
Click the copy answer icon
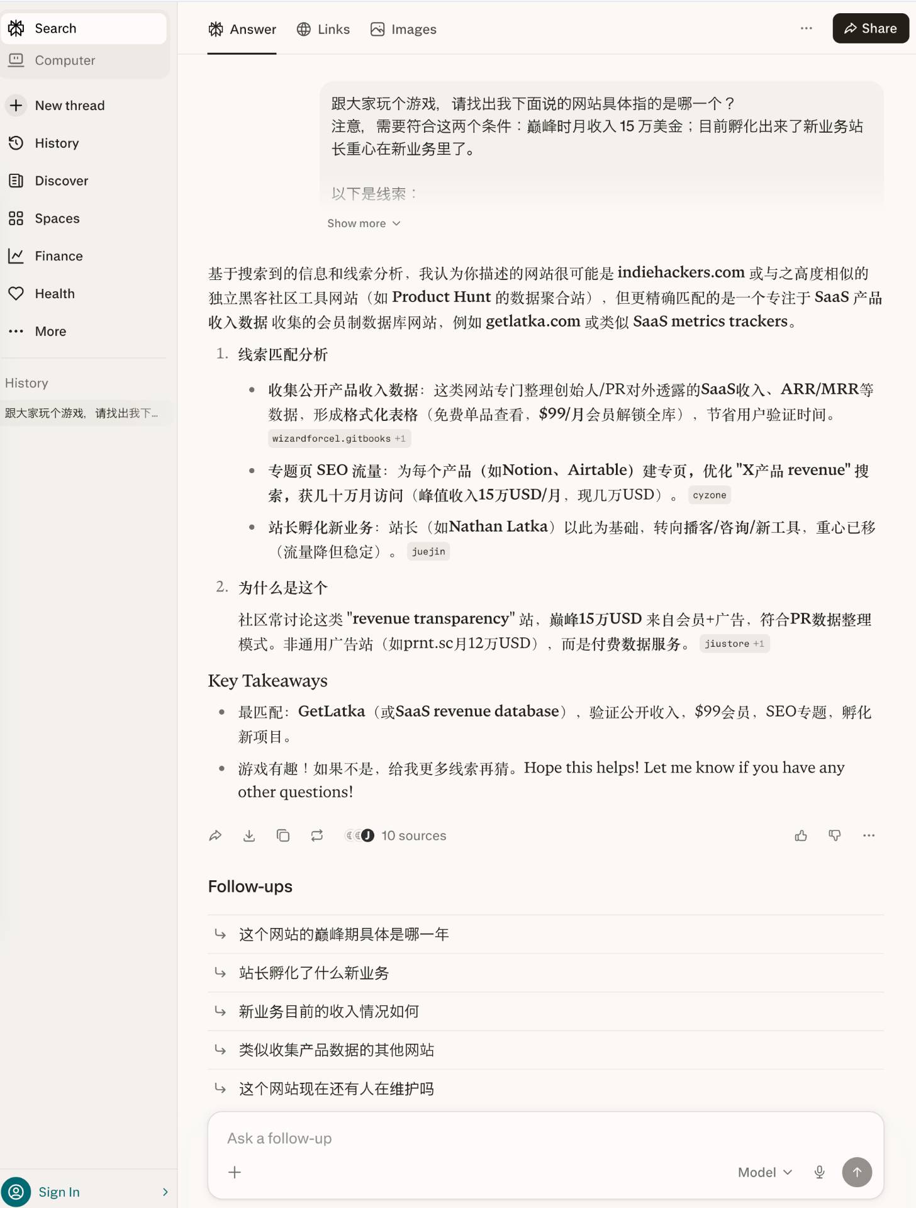(283, 836)
